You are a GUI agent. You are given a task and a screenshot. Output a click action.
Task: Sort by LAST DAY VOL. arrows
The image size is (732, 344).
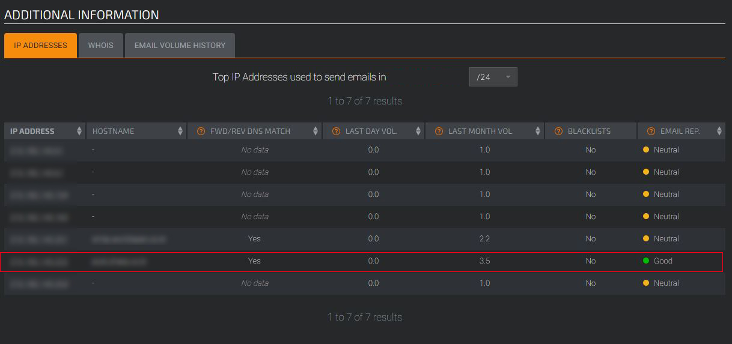coord(418,131)
